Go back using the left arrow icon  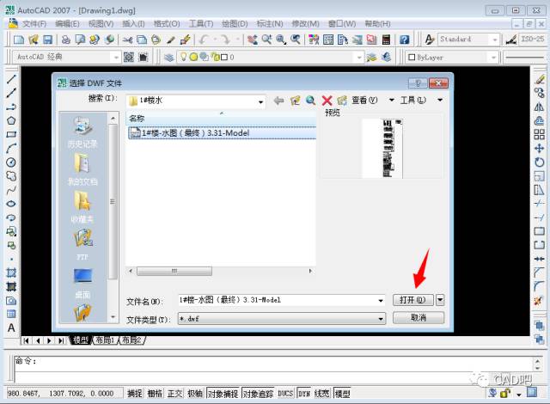coord(278,101)
